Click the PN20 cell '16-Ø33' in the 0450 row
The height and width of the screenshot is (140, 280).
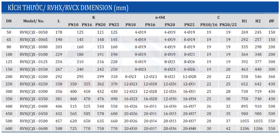coord(170,114)
